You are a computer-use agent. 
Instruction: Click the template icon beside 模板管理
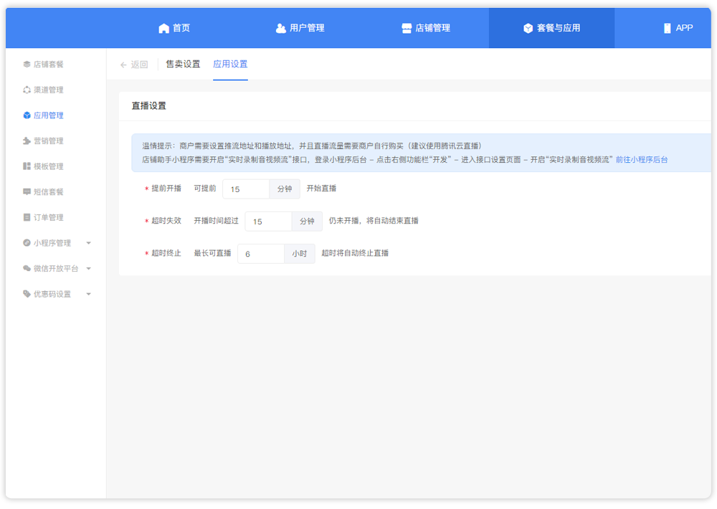27,166
